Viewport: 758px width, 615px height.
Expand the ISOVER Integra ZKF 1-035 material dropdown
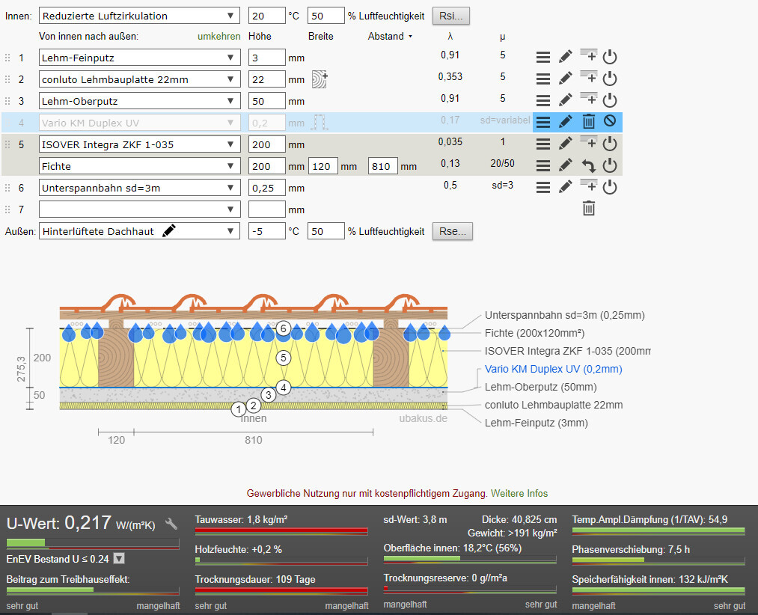(x=139, y=144)
